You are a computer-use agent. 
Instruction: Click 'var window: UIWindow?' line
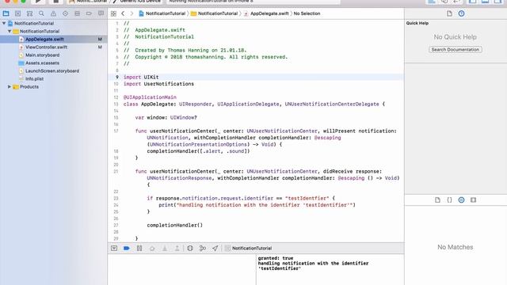[x=166, y=118]
